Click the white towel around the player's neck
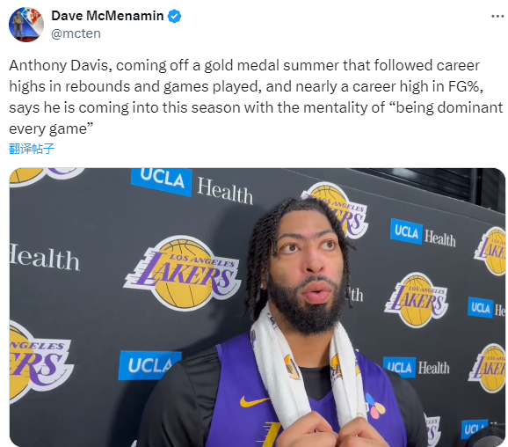This screenshot has height=447, width=508. [308, 367]
